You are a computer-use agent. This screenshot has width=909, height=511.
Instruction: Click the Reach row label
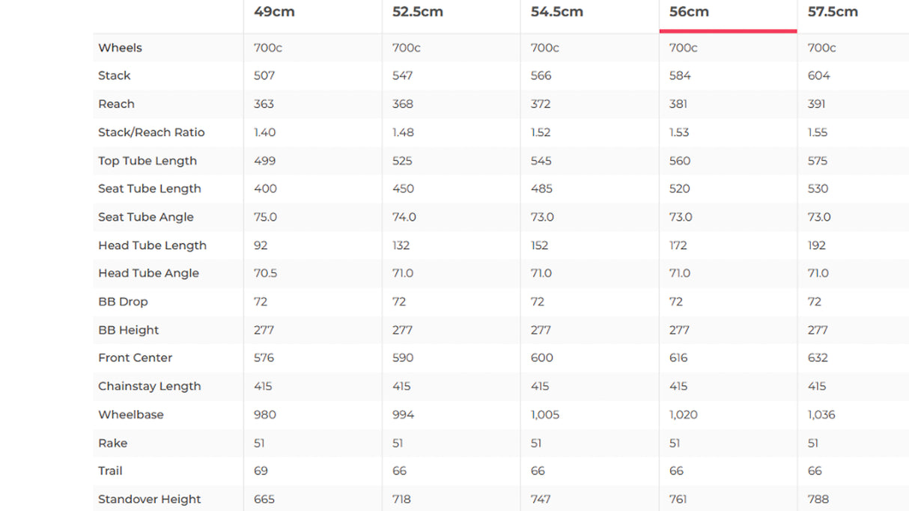(116, 104)
